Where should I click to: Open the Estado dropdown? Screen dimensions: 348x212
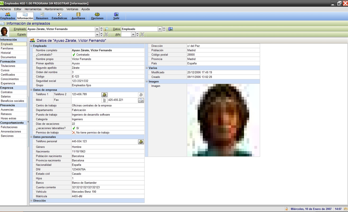(97, 34)
